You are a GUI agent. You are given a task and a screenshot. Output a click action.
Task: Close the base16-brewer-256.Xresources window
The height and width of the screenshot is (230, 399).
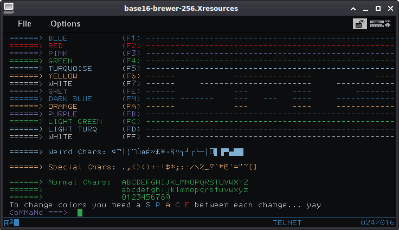(391, 9)
